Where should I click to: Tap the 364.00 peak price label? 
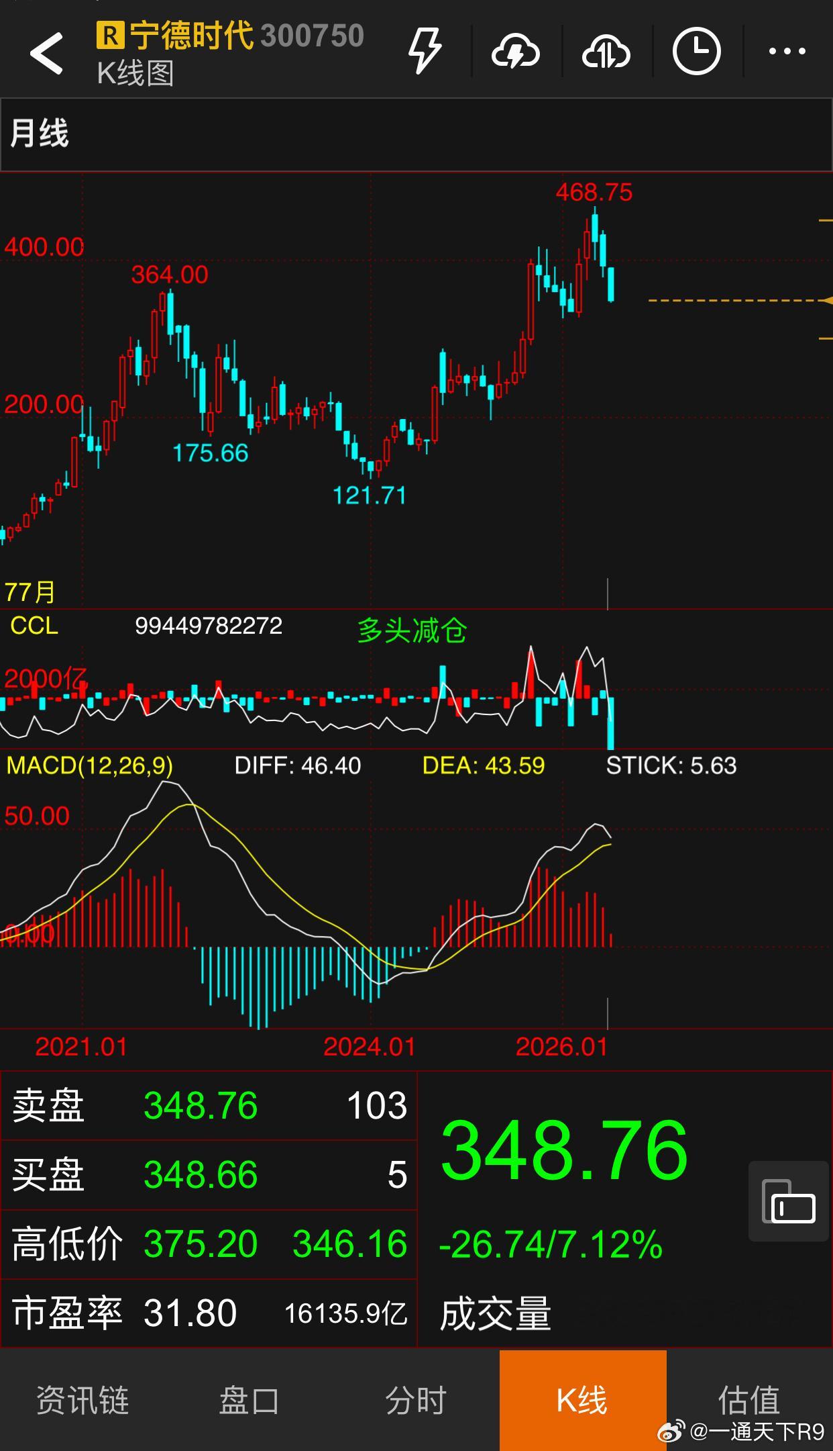coord(170,274)
